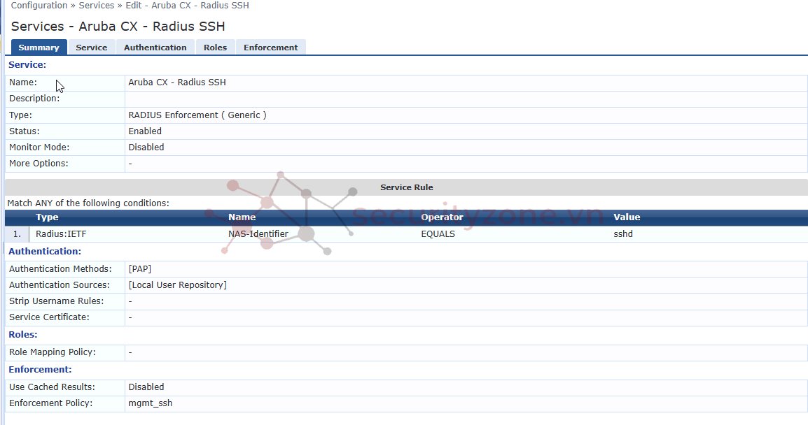
Task: Open the Service tab
Action: pyautogui.click(x=91, y=48)
